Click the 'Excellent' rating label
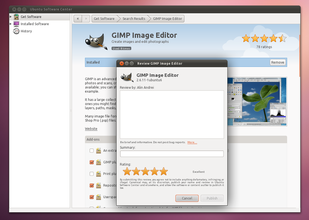 coord(199,172)
